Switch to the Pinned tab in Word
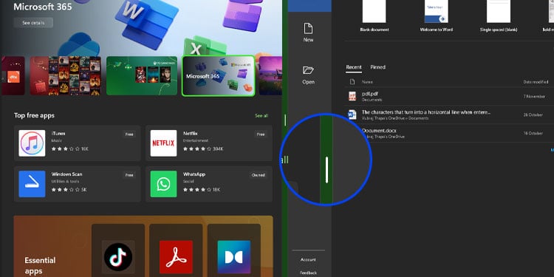The height and width of the screenshot is (277, 554). click(377, 67)
